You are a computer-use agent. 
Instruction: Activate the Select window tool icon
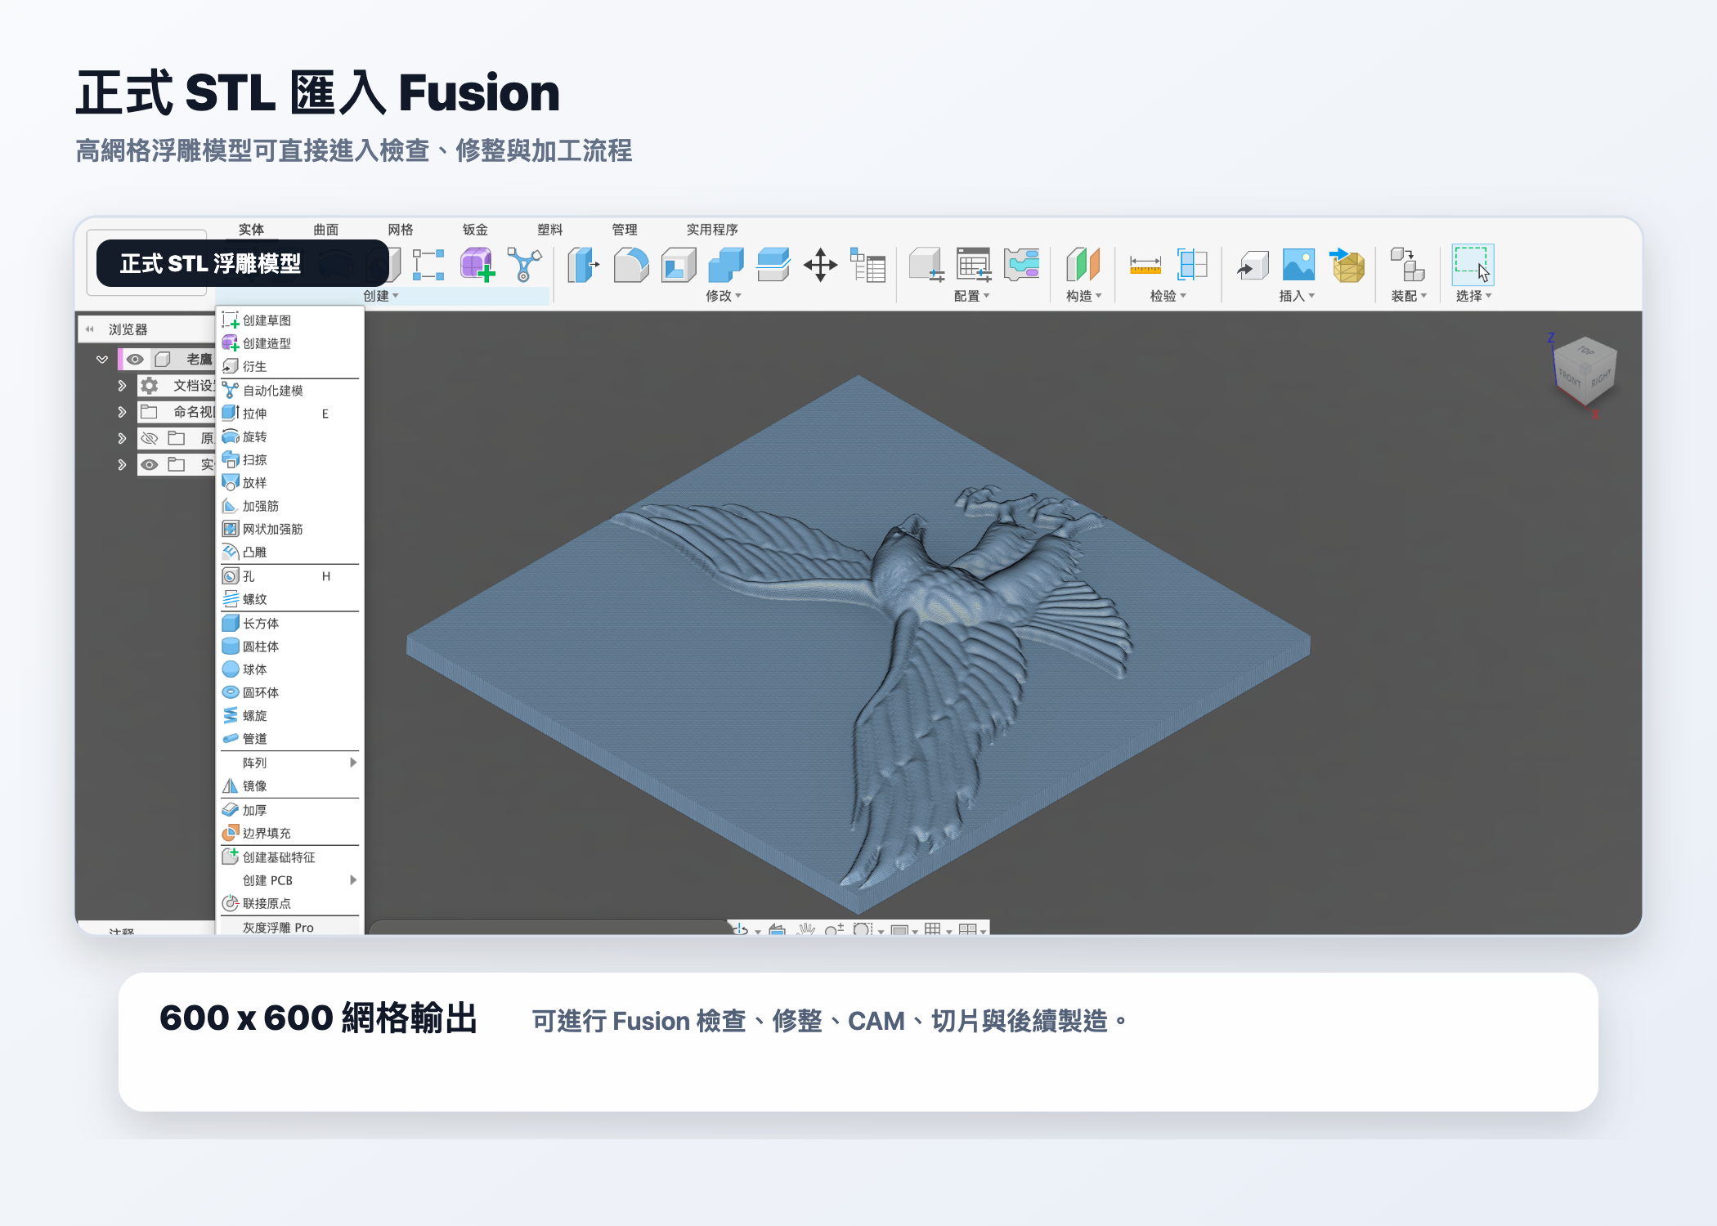1472,265
